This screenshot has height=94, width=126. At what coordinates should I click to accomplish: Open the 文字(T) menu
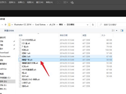point(3,2)
